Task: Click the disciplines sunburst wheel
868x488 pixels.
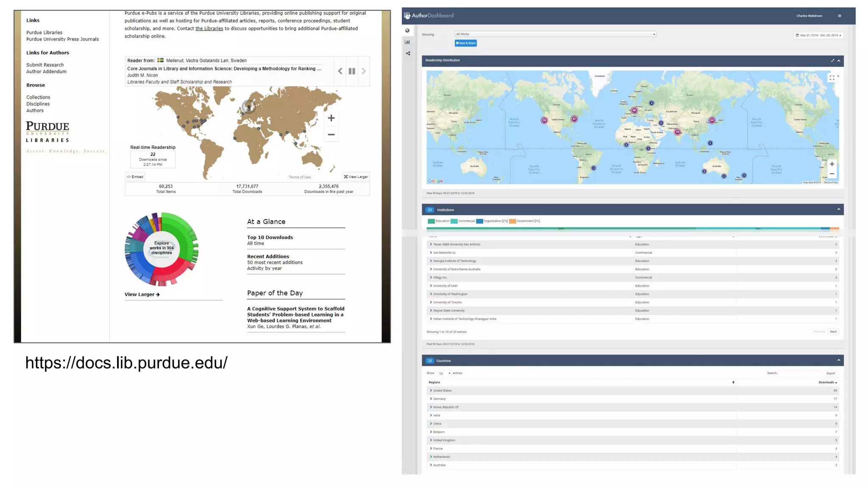Action: [x=161, y=249]
